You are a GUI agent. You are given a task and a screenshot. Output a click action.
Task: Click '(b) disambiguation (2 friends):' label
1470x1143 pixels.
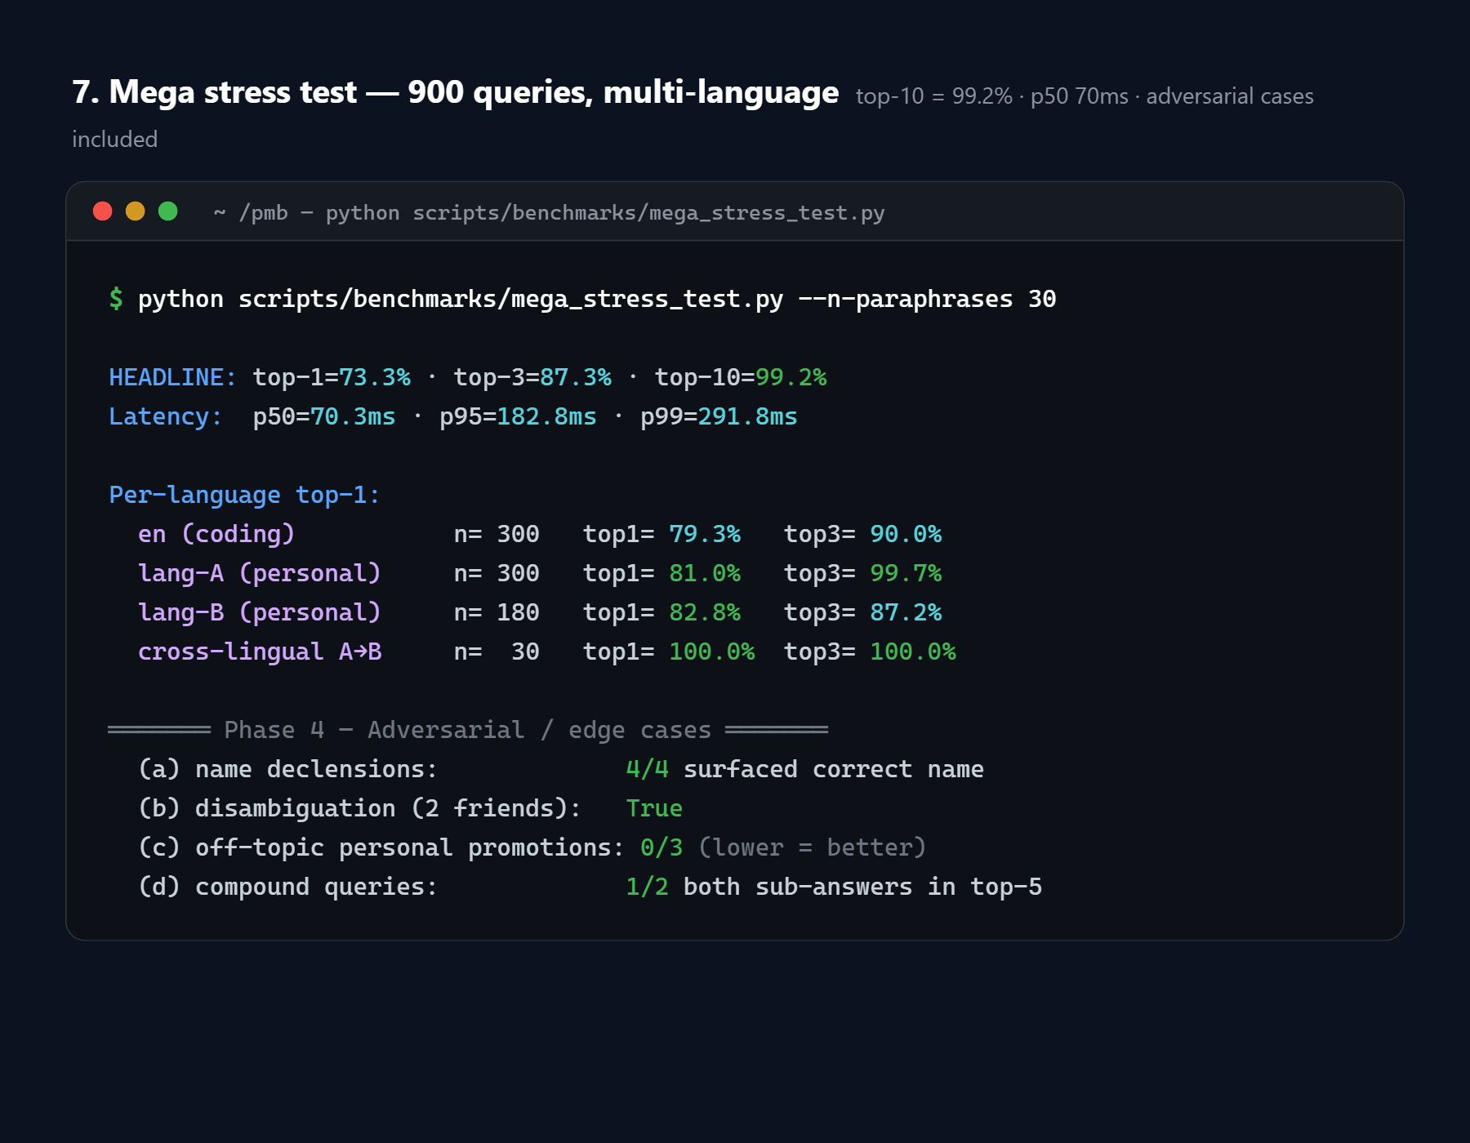[360, 808]
